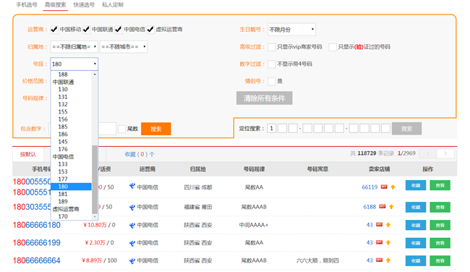The image size is (470, 272).
Task: Go to the 私人定制 tab
Action: pyautogui.click(x=112, y=5)
